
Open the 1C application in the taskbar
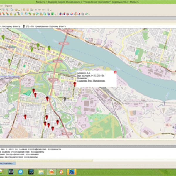coord(51,171)
